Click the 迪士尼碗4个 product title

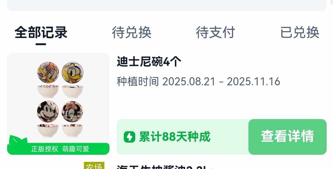[149, 62]
